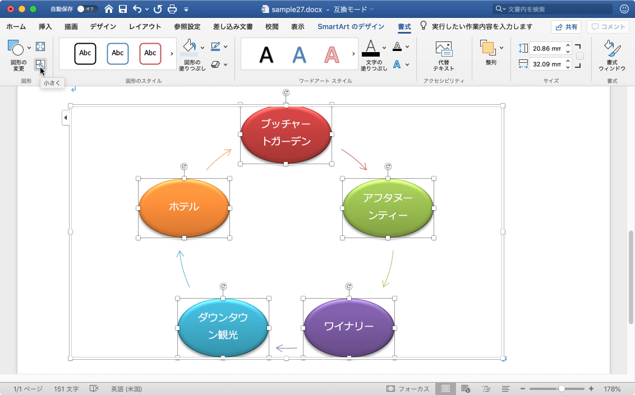
Task: Click the Shape Fill paint bucket
Action: point(189,47)
